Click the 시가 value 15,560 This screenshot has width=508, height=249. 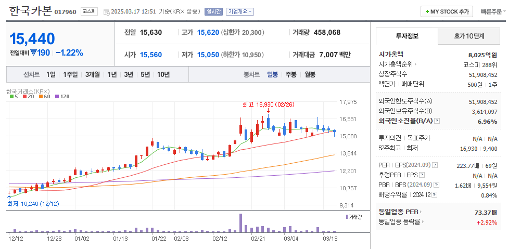150,55
